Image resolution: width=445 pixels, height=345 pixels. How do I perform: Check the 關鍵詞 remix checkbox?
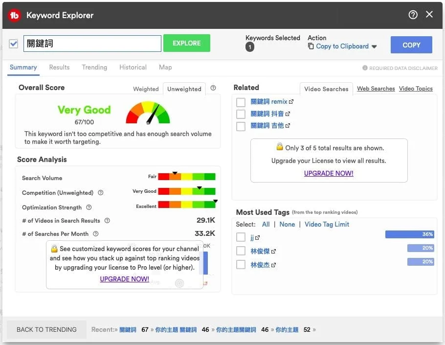click(241, 102)
